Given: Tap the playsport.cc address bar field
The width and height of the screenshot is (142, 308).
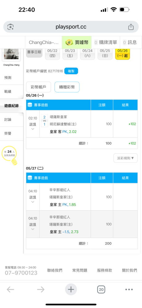Looking at the screenshot, I should tap(71, 27).
